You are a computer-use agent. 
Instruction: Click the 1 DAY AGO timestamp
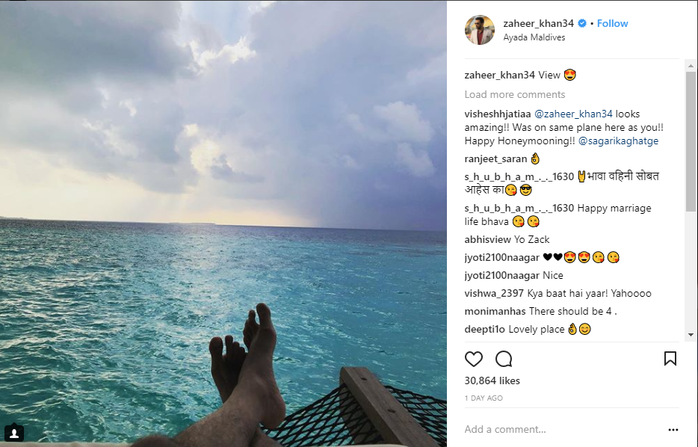[x=484, y=398]
